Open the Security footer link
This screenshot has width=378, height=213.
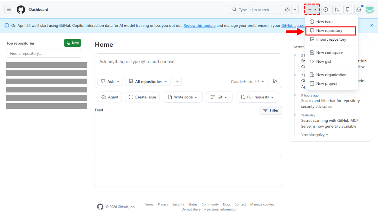pos(178,204)
